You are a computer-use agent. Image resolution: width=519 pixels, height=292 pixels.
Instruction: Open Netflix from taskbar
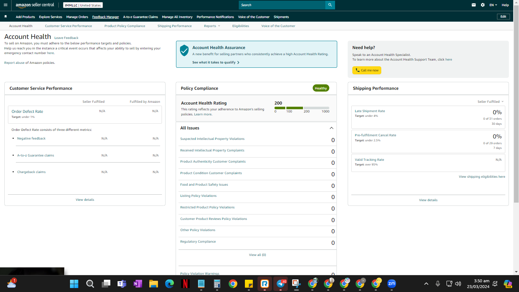pyautogui.click(x=185, y=284)
